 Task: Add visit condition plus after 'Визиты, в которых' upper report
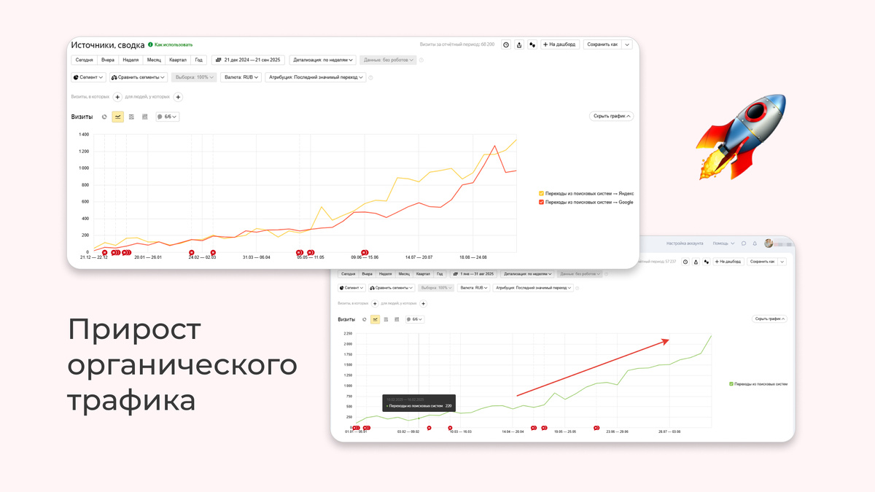[x=117, y=96]
